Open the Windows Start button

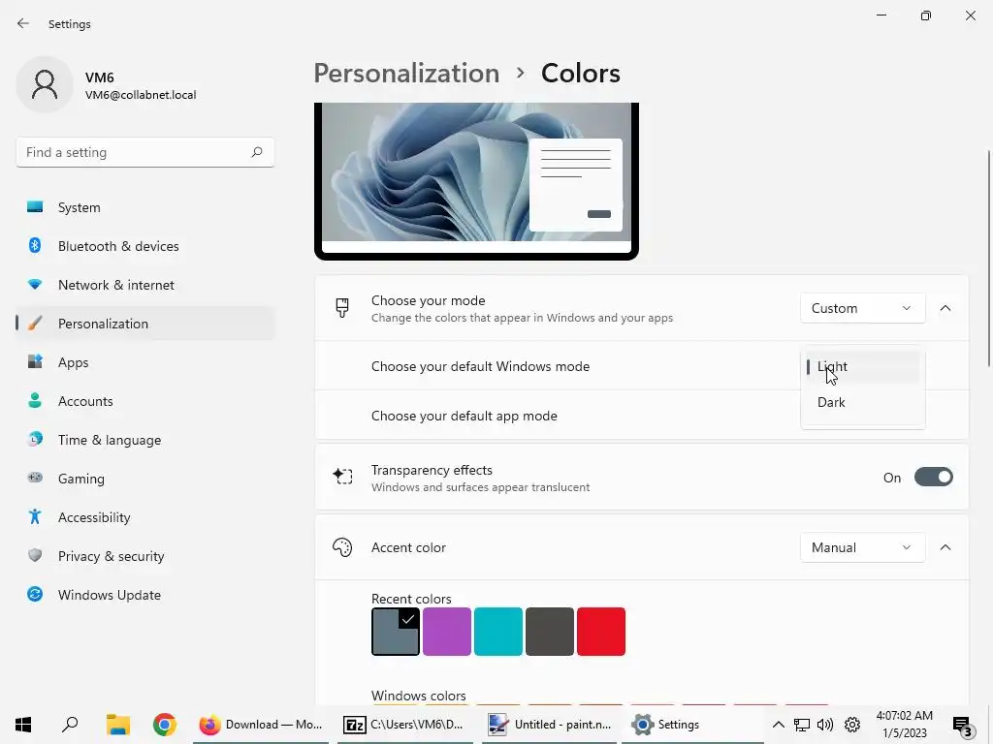(23, 725)
